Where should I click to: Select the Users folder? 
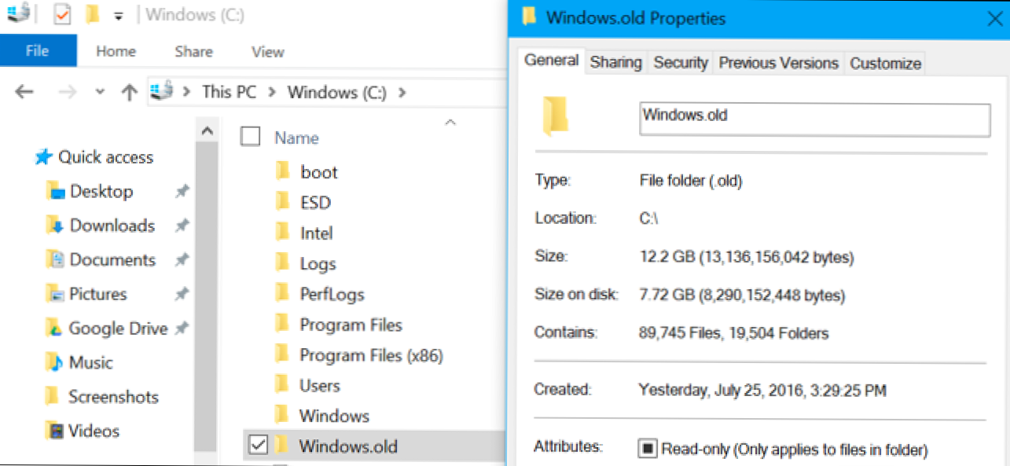(319, 386)
